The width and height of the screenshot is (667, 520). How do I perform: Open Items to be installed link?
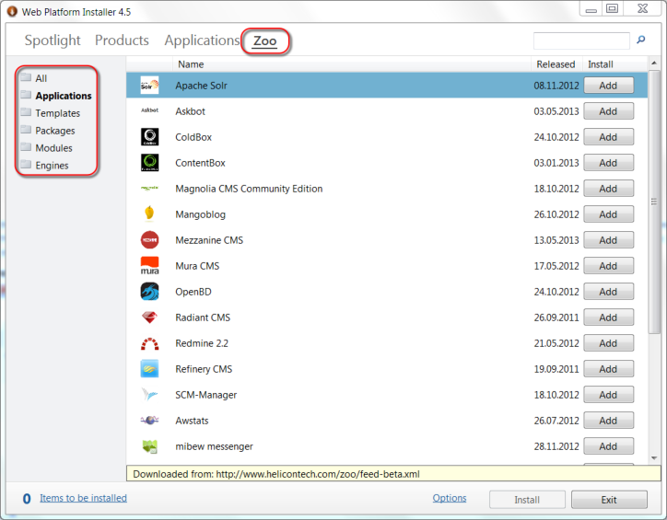83,498
